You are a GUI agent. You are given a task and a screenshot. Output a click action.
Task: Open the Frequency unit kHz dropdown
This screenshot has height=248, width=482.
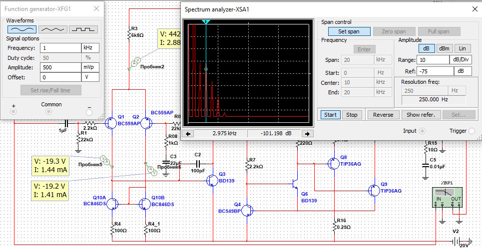pos(90,48)
